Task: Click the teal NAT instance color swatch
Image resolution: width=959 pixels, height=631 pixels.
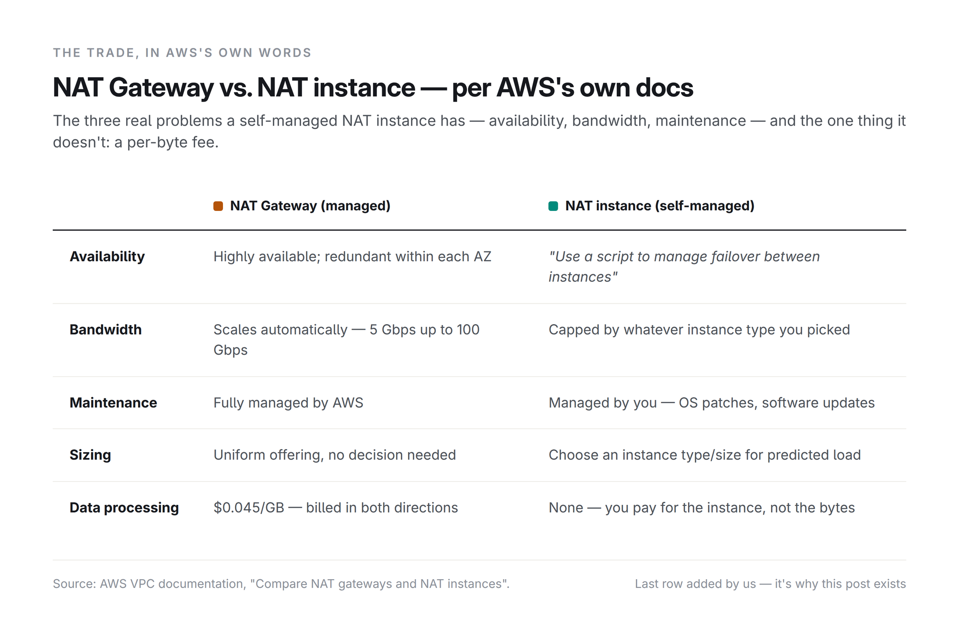Action: coord(553,206)
